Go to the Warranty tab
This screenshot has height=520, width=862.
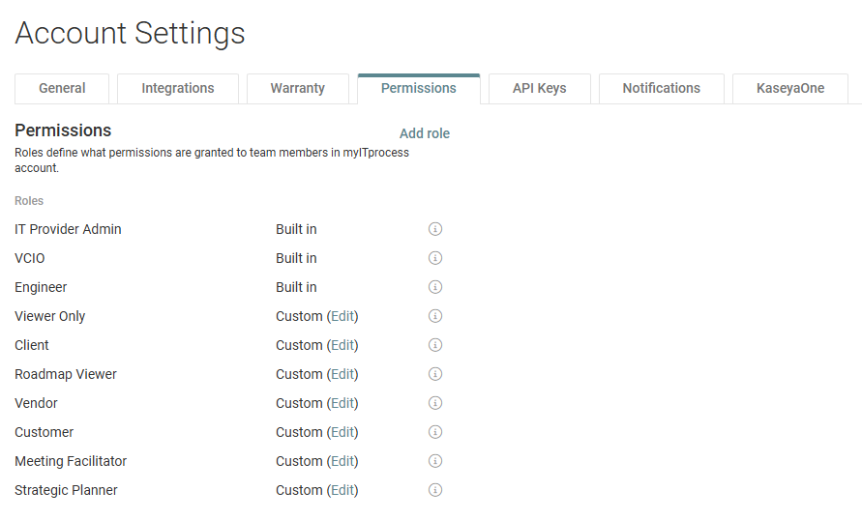point(297,88)
